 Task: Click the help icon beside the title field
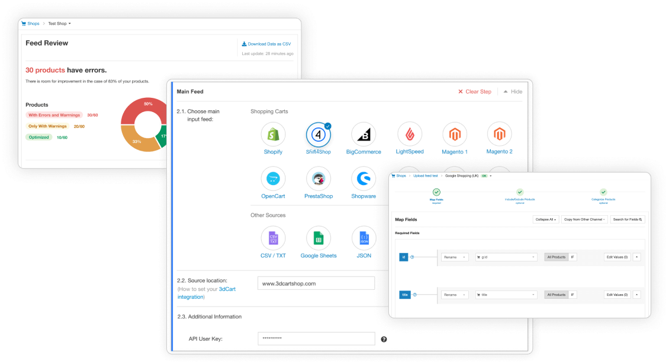pyautogui.click(x=414, y=295)
